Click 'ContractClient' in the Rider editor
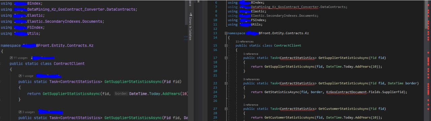 [x=69, y=63]
